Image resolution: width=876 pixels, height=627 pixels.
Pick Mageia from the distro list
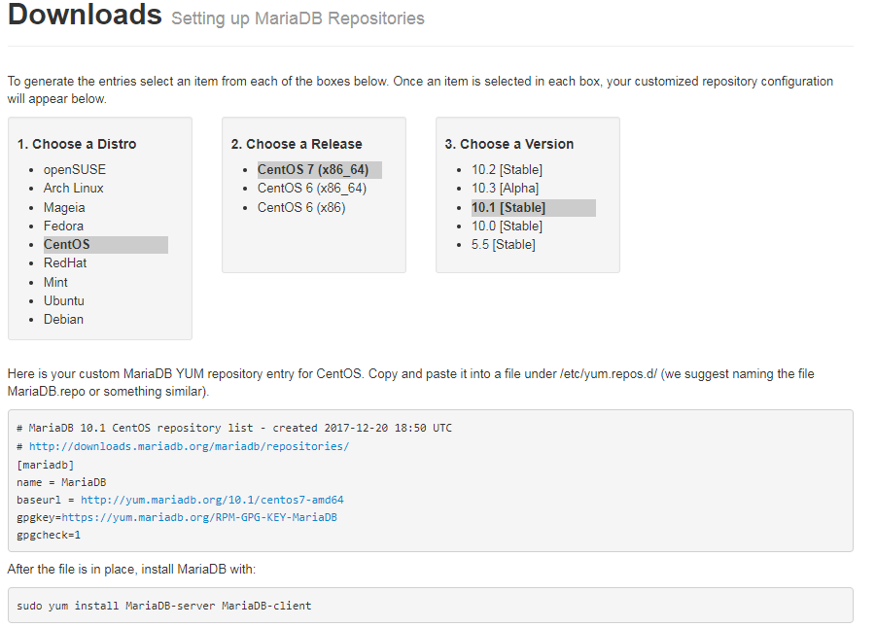tap(64, 207)
